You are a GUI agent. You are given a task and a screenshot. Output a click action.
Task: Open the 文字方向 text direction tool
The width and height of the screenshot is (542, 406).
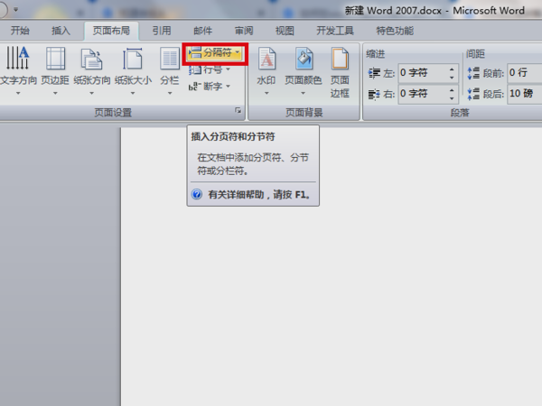18,70
